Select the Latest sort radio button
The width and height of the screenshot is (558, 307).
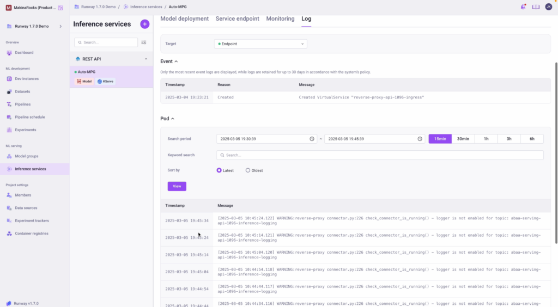click(x=219, y=170)
